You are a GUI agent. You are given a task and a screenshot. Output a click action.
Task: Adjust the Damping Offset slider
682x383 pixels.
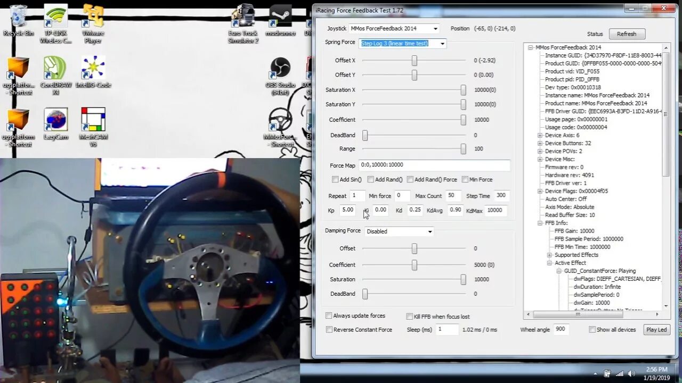pos(414,248)
